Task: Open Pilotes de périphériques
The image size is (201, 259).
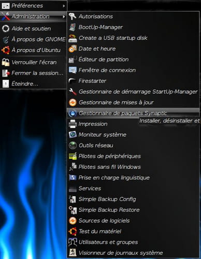Action: coord(133,156)
